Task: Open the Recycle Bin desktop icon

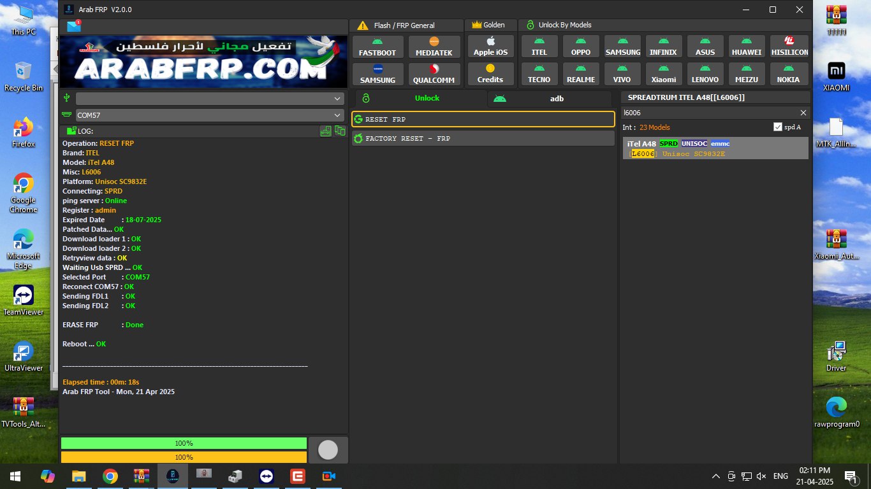Action: coord(23,76)
